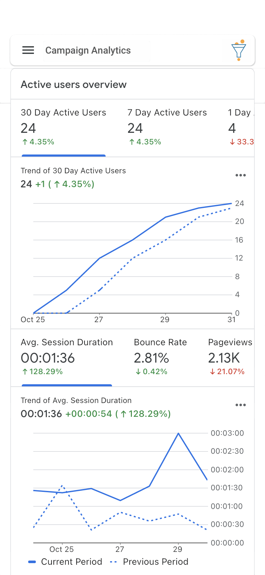Select the Bounce Rate metric tab

pyautogui.click(x=160, y=358)
